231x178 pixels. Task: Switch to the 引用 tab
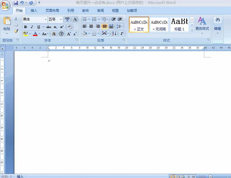pyautogui.click(x=71, y=11)
